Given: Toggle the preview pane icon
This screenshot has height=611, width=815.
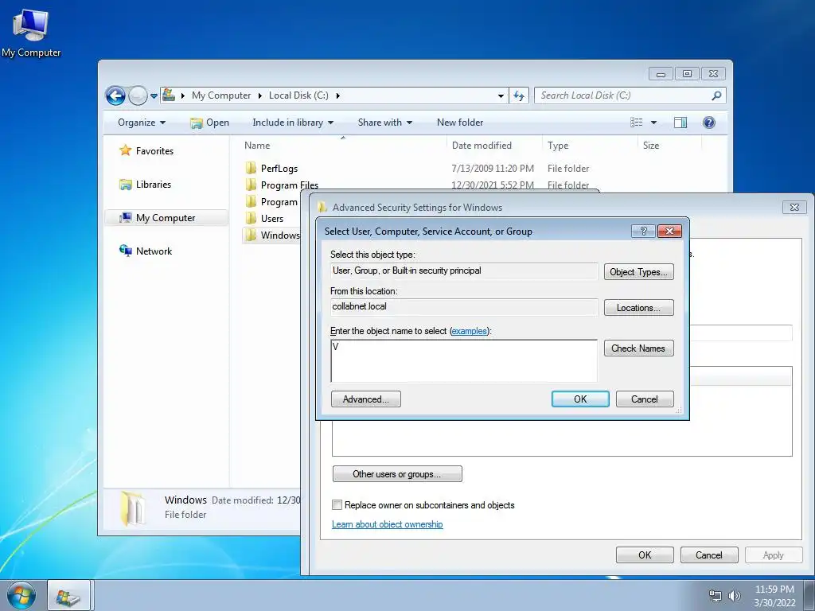Looking at the screenshot, I should point(680,123).
